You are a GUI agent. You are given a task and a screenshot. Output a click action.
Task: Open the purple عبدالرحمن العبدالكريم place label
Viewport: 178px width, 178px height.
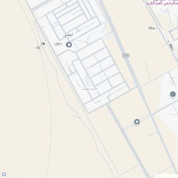162,3
